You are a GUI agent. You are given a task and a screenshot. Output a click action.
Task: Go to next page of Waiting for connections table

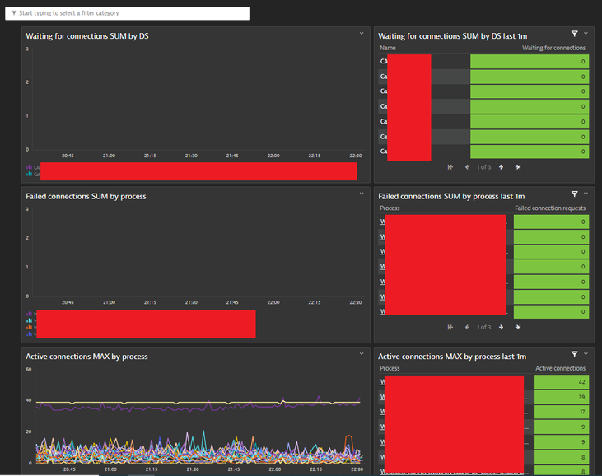point(501,166)
